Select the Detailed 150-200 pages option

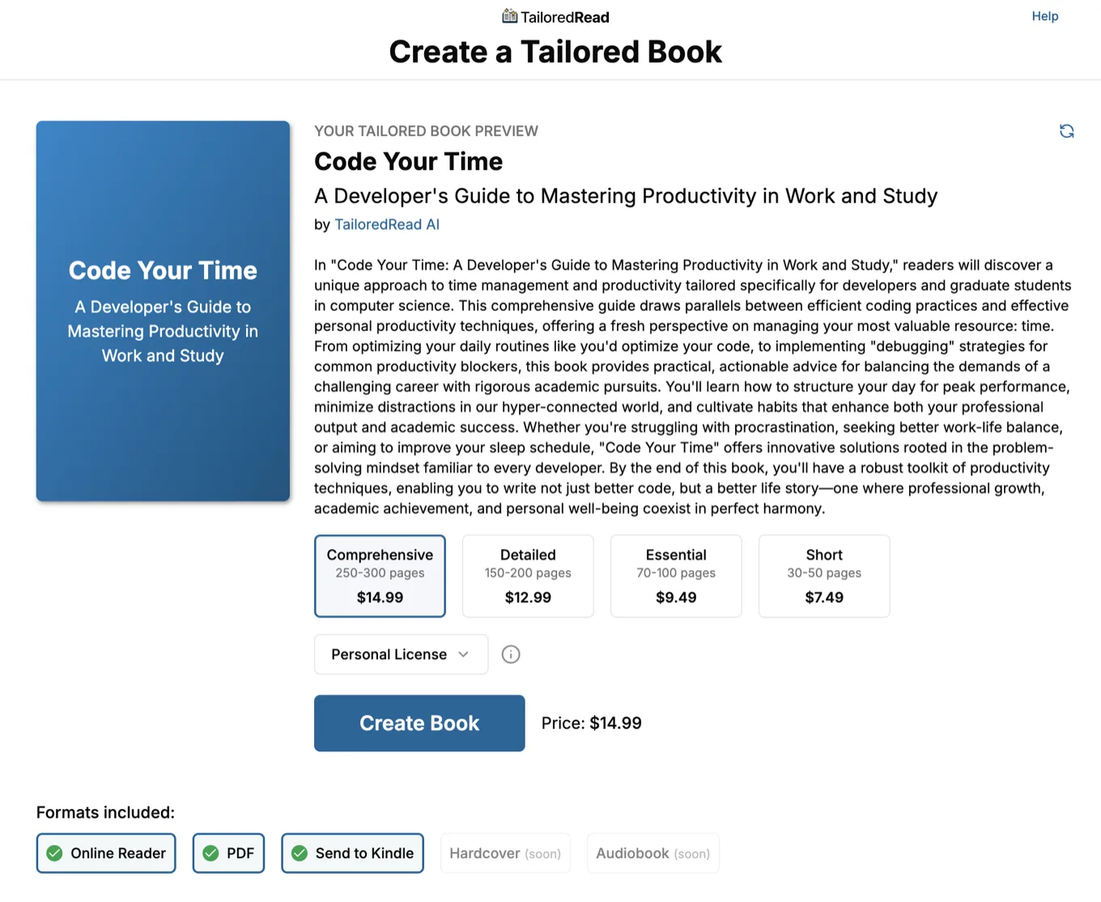[527, 576]
